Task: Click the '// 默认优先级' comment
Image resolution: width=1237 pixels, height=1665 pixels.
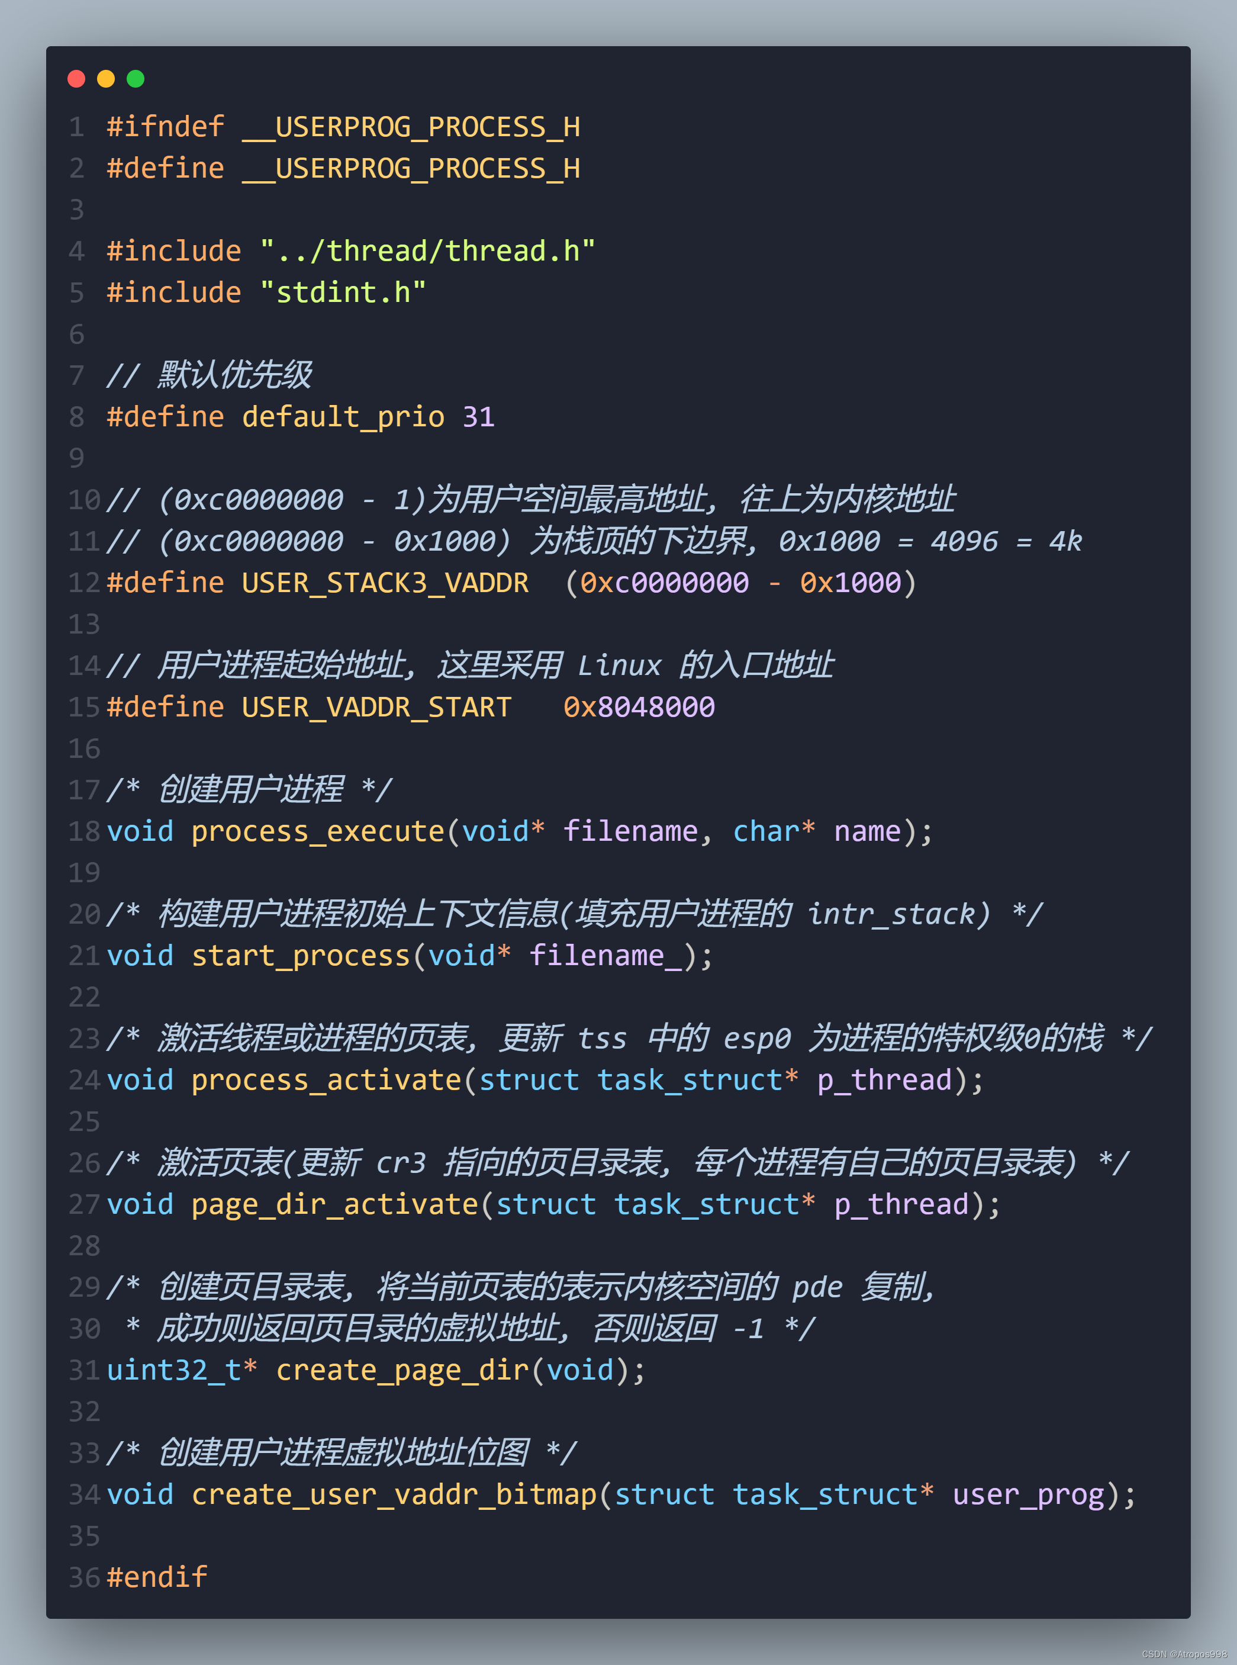Action: pos(209,374)
